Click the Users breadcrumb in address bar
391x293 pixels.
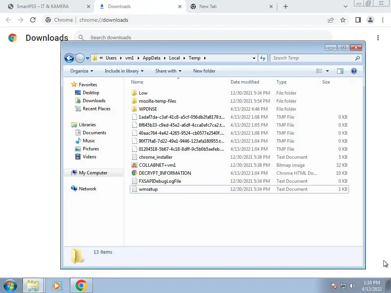pyautogui.click(x=111, y=58)
